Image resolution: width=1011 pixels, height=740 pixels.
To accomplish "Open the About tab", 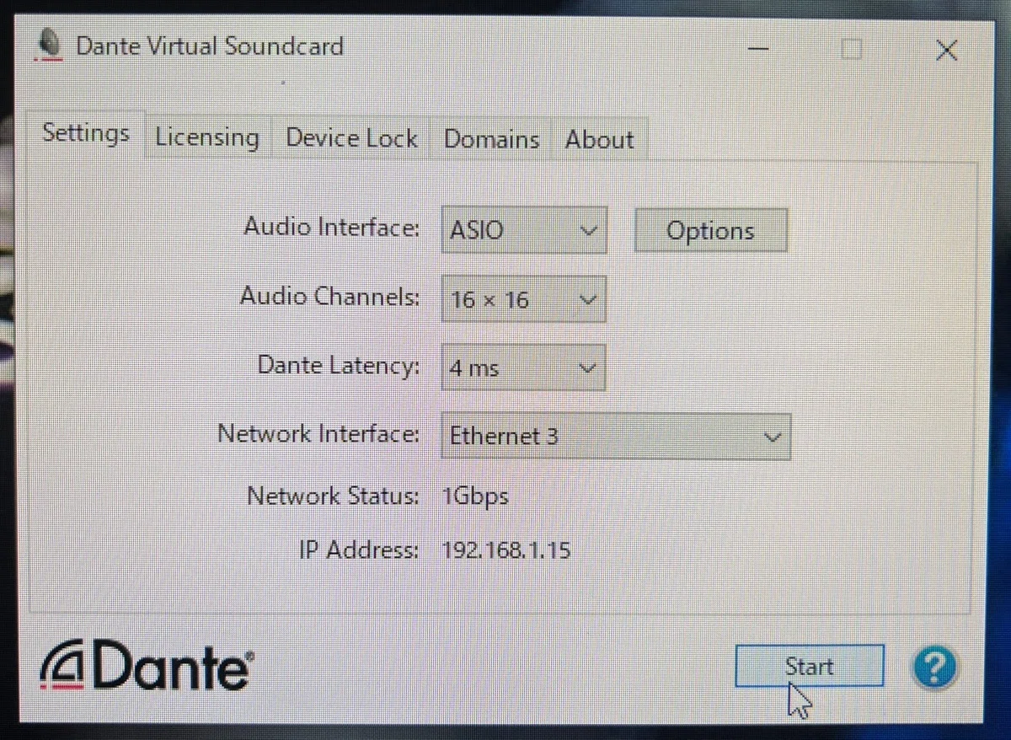I will click(x=599, y=139).
